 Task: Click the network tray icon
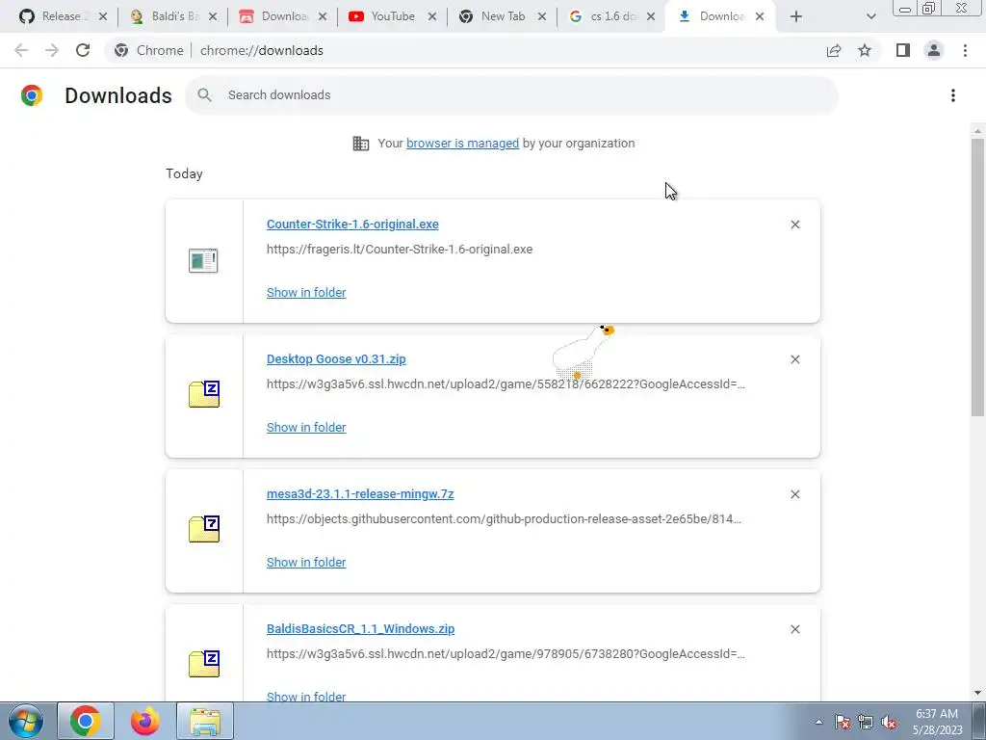[866, 722]
